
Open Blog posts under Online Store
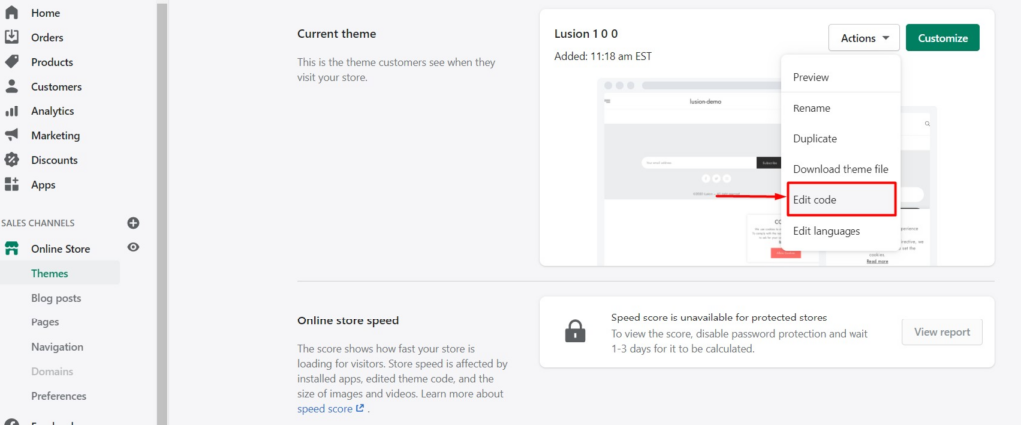[x=56, y=298]
